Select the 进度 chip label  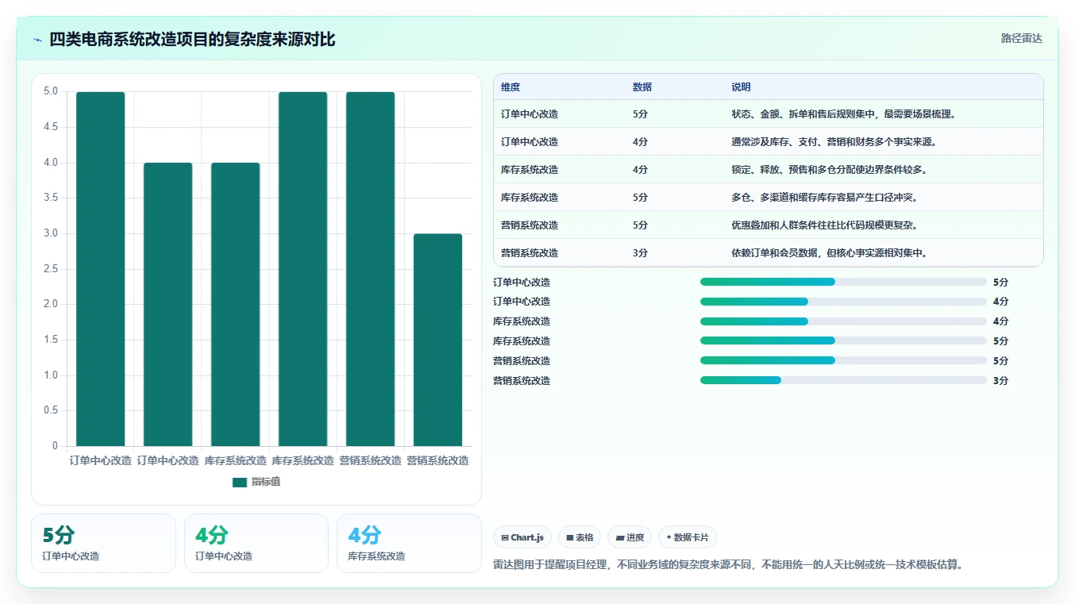pyautogui.click(x=635, y=538)
